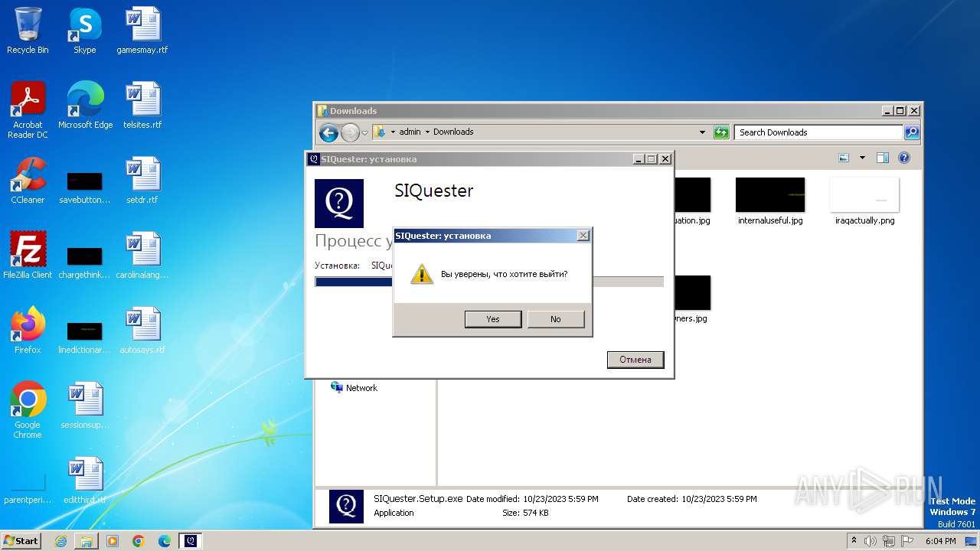This screenshot has width=980, height=551.
Task: Click the installation progress bar
Action: 489,282
